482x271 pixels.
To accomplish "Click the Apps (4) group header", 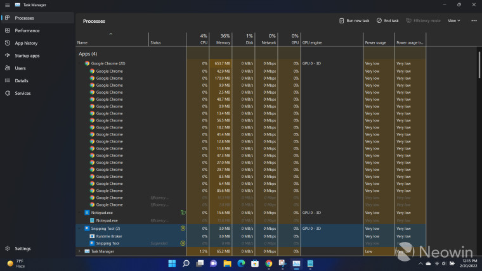I will tap(88, 54).
